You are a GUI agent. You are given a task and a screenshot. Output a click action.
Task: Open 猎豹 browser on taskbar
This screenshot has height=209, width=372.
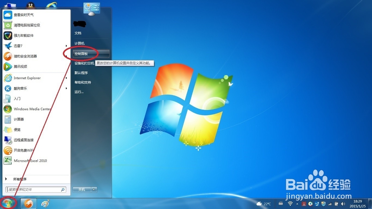pos(29,203)
